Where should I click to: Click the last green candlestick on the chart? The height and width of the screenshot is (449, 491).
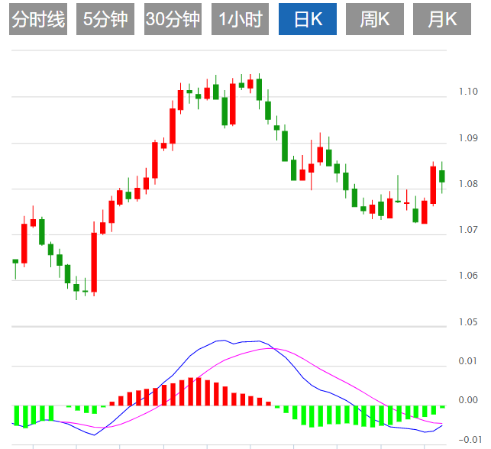pos(442,176)
